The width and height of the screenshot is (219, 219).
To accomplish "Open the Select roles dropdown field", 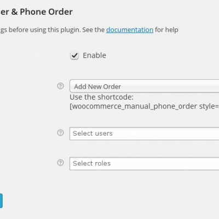I will tap(145, 164).
